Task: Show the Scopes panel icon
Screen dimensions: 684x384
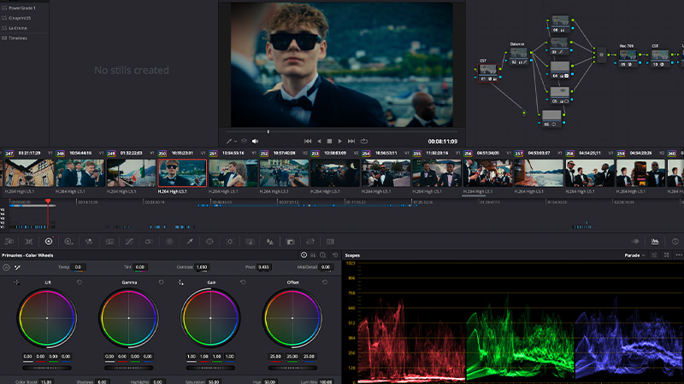Action: coord(655,241)
